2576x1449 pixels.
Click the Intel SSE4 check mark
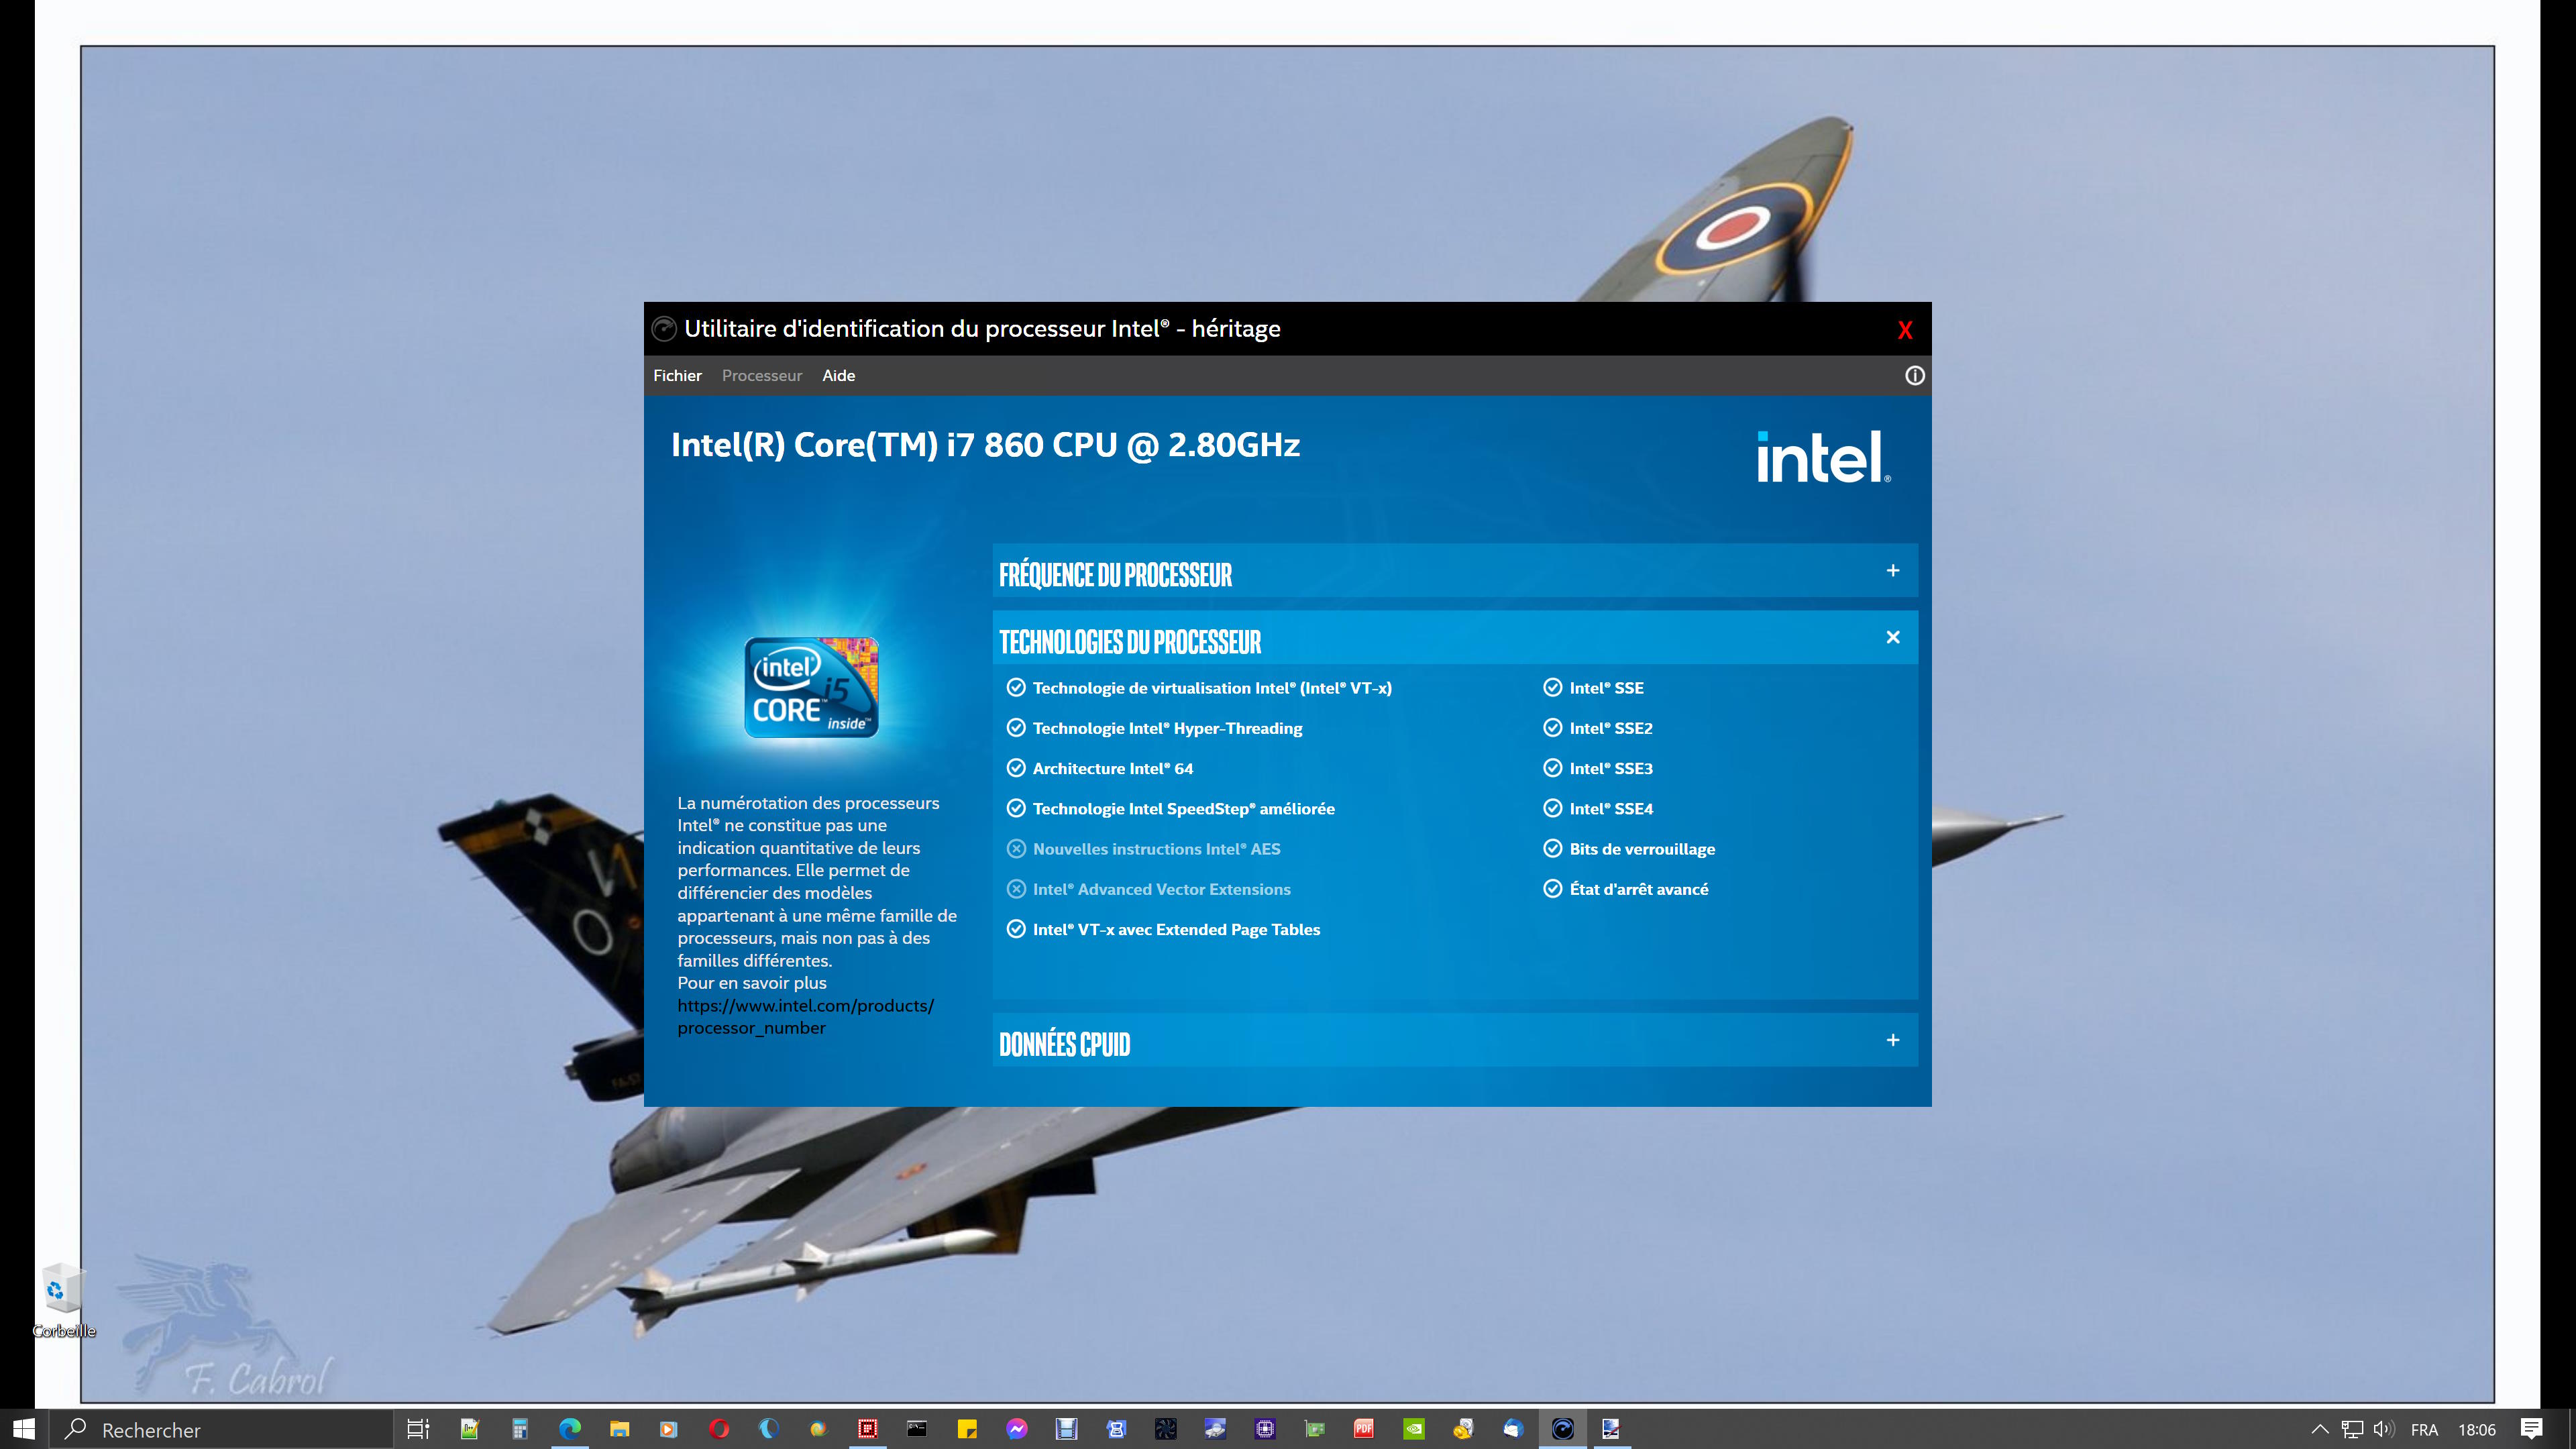point(1552,808)
